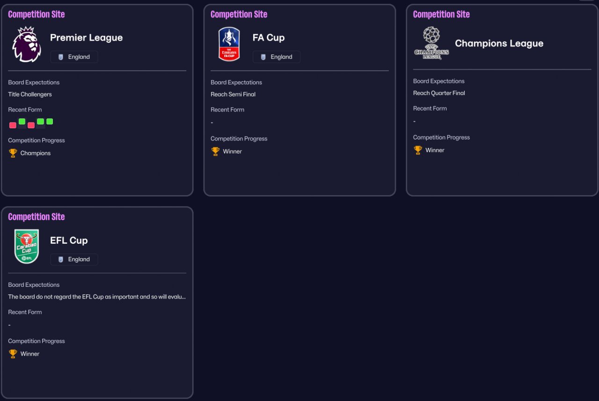The image size is (599, 401).
Task: Click the Premier League lion logo
Action: [x=27, y=44]
